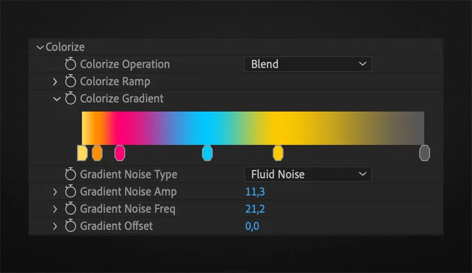
Task: Click the colorize gradient color bar
Action: pyautogui.click(x=253, y=128)
